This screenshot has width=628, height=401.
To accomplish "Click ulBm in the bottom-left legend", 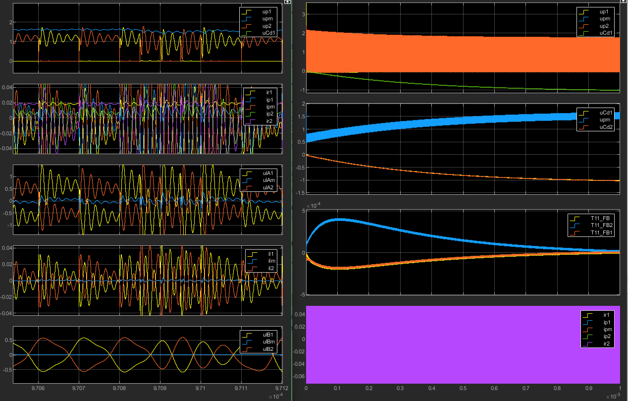I will pos(269,342).
